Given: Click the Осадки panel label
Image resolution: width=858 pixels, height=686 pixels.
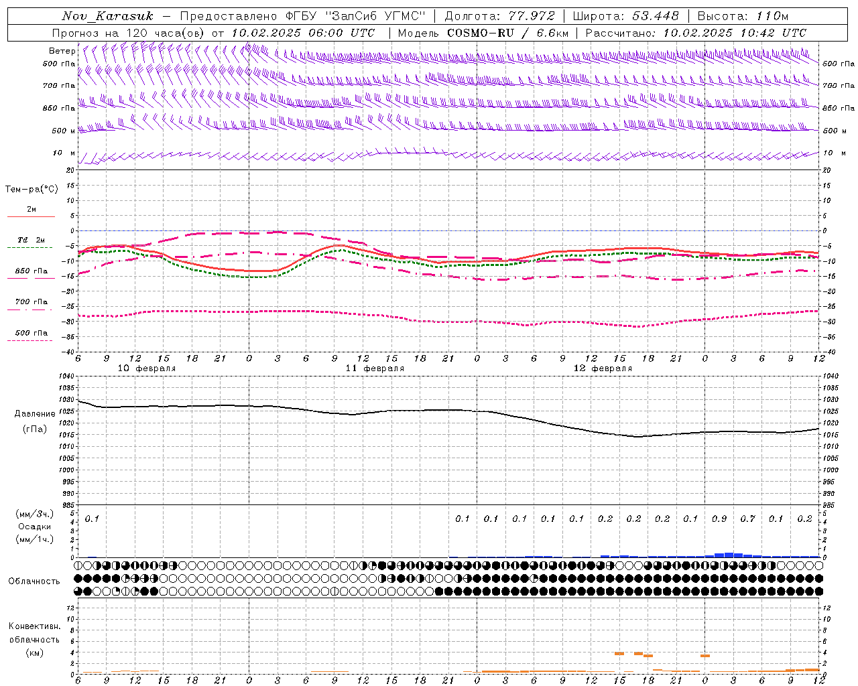Looking at the screenshot, I should pyautogui.click(x=35, y=527).
